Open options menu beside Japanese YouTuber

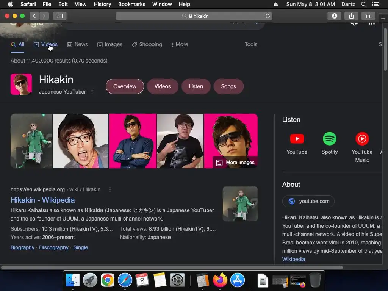92,92
